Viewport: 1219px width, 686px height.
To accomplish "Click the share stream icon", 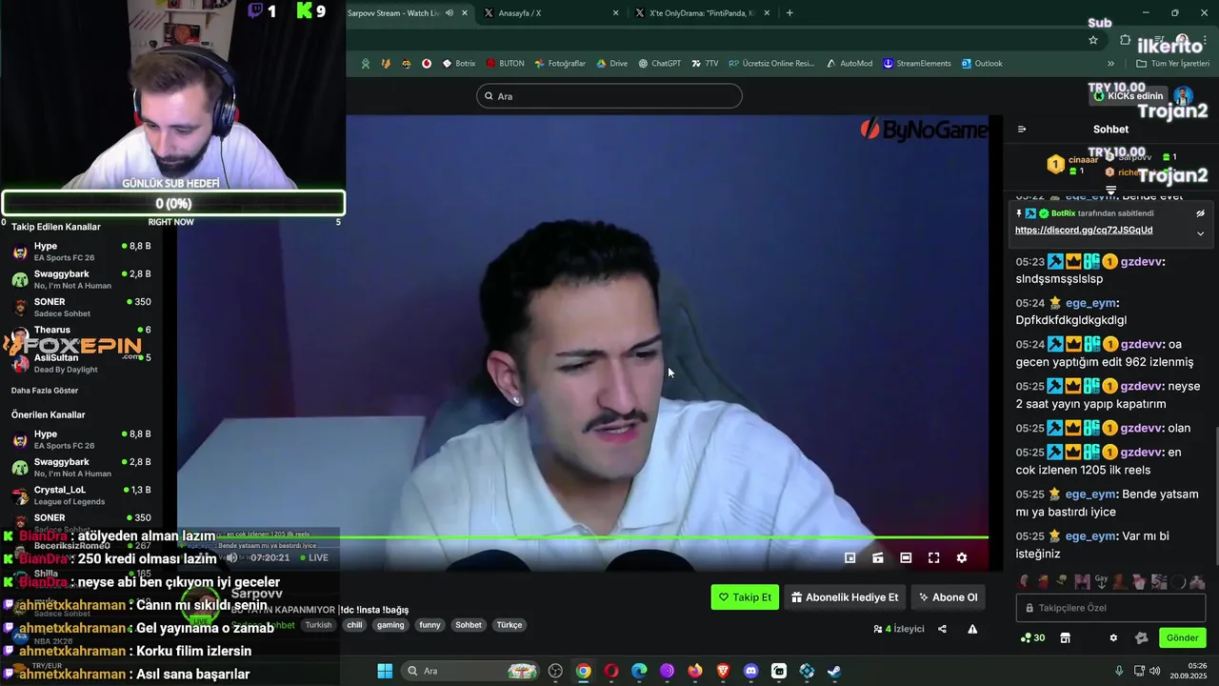I will (942, 629).
